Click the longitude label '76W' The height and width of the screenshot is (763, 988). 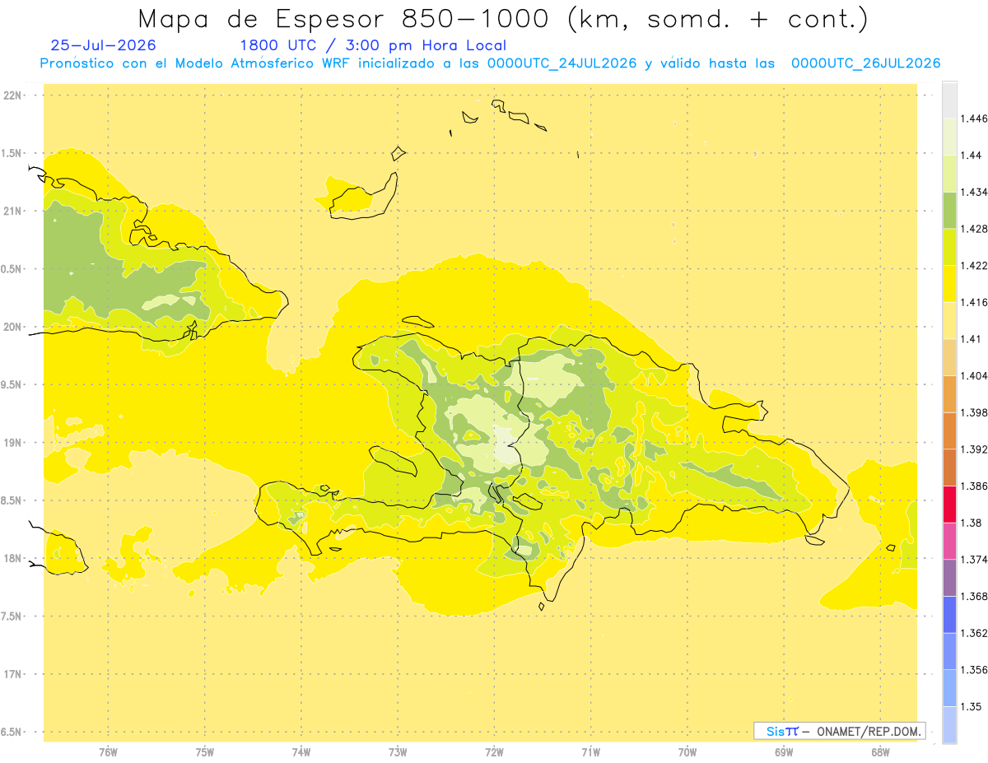coord(108,751)
